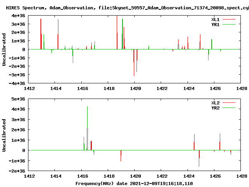Click the XL2 legend label
Viewport: 249px width, 187px height.
215,103
